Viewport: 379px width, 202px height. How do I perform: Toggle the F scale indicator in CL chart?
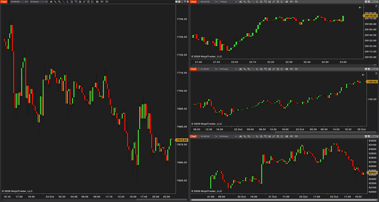(x=376, y=73)
